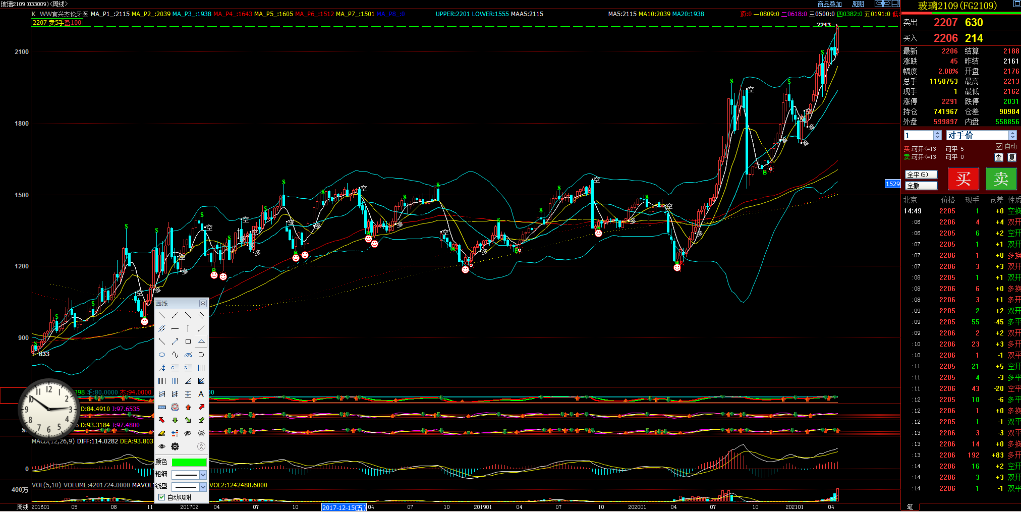Select the vertical line drawing tool
This screenshot has width=1021, height=512.
[188, 328]
